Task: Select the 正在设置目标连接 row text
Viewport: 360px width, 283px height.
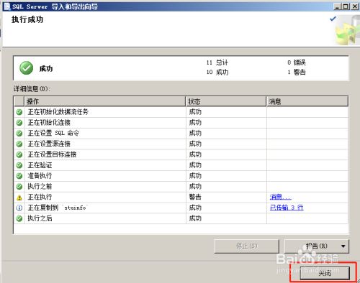Action: [x=52, y=154]
